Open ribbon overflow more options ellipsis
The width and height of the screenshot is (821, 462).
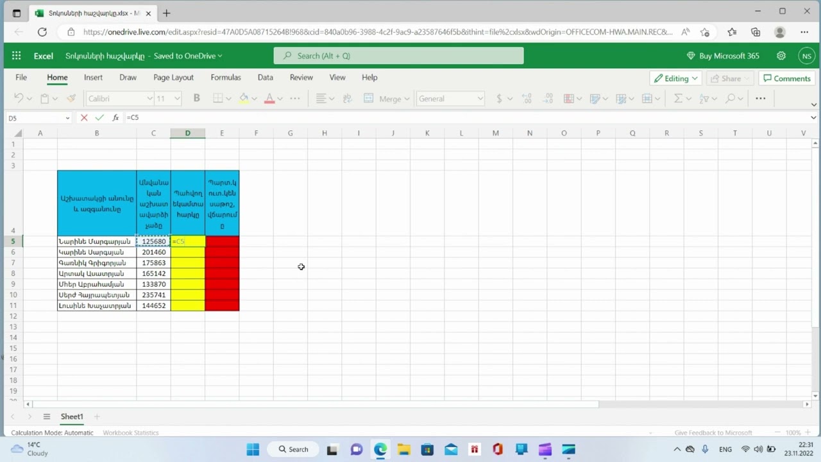[x=760, y=98]
